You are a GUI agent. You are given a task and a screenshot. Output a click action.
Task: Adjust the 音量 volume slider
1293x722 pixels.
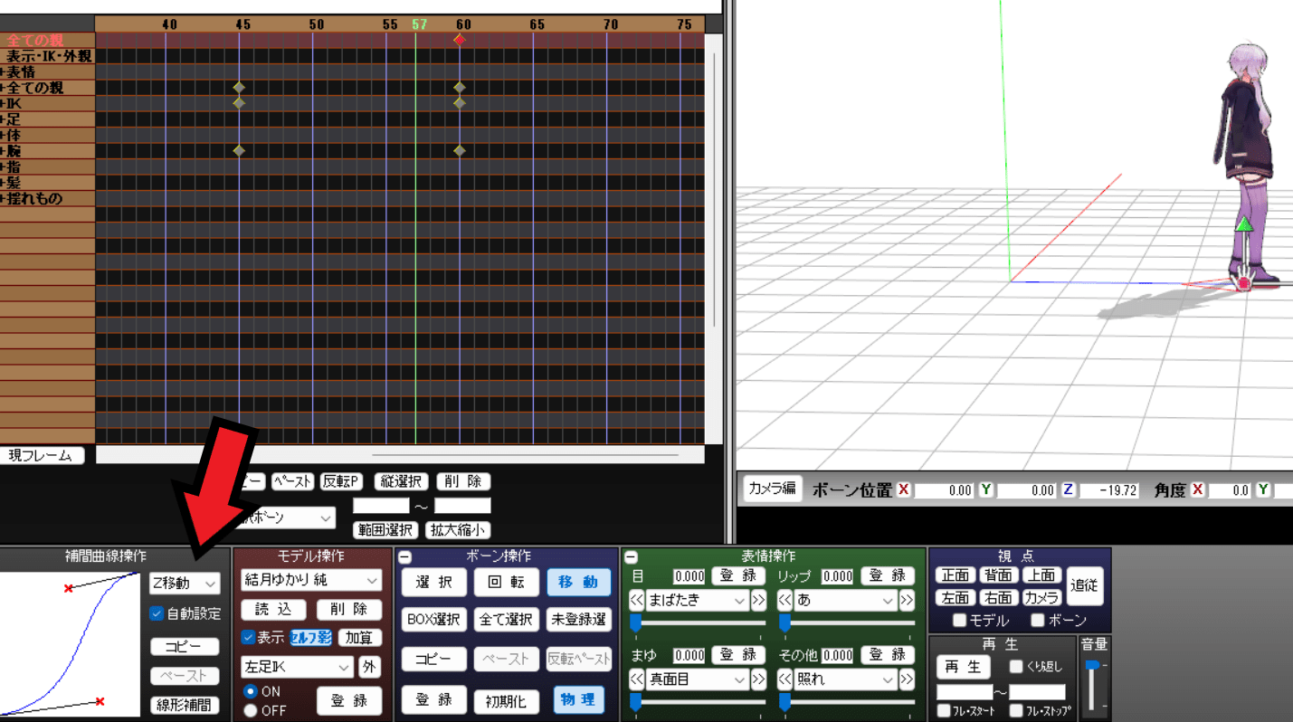pos(1094,686)
